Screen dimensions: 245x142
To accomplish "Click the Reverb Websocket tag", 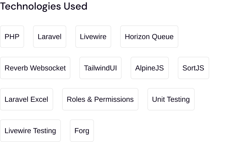I will 35,68.
